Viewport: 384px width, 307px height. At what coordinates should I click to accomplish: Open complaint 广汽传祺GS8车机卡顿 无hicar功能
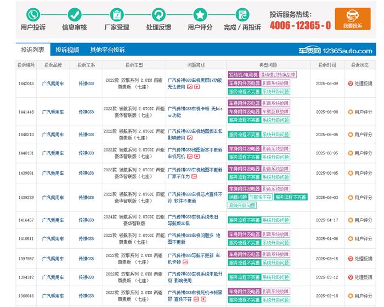[195, 112]
